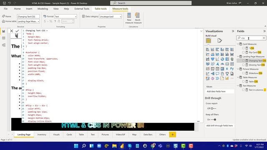Click the Save icon in title bar
This screenshot has height=150, width=267.
5,3
